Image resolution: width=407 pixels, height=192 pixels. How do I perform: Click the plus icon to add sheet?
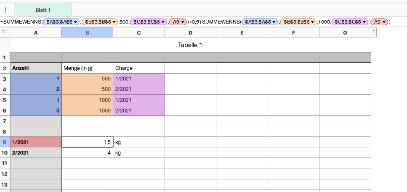[5, 10]
